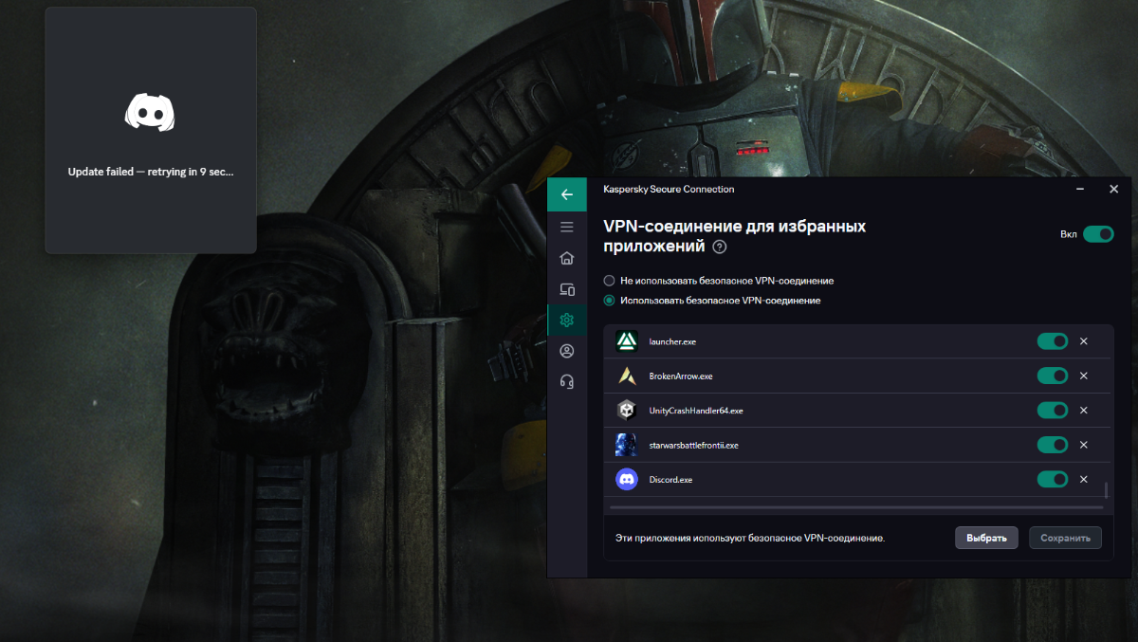Viewport: 1138px width, 642px height.
Task: Click the BrokenArrow.exe file name
Action: coord(681,376)
